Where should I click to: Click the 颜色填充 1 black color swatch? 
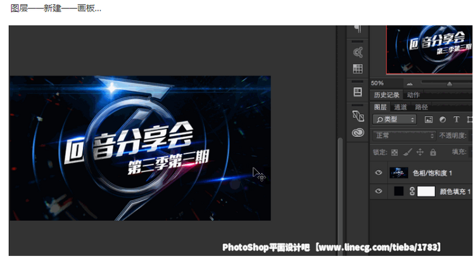tap(398, 191)
